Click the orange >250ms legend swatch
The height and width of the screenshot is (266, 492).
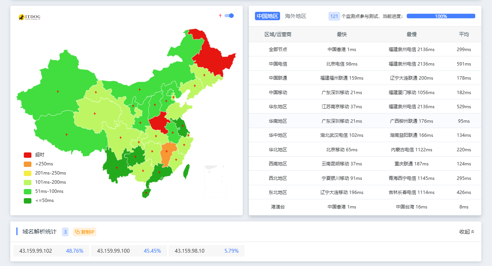(x=27, y=164)
